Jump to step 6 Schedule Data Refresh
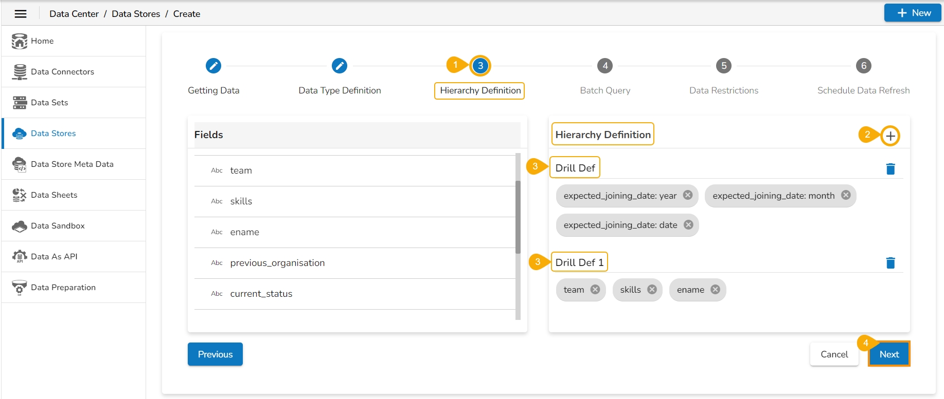Viewport: 944px width, 399px height. coord(863,66)
